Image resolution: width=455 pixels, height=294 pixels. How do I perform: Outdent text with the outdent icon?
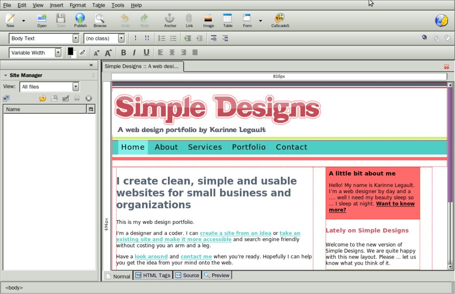pos(200,38)
